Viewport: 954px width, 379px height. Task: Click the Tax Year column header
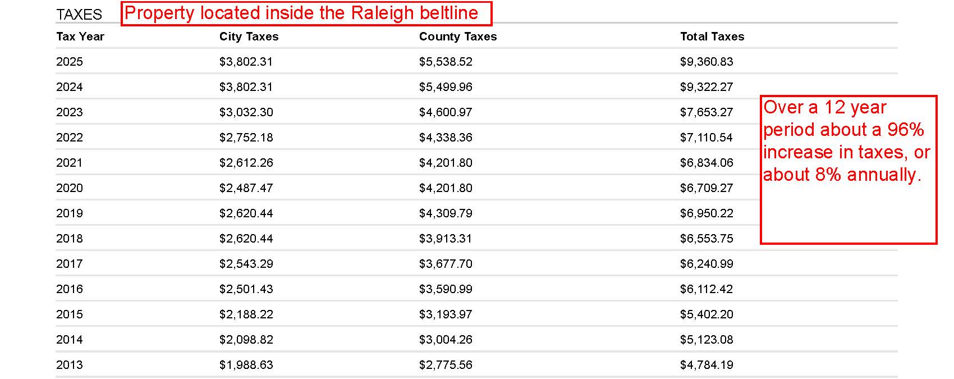coord(80,36)
